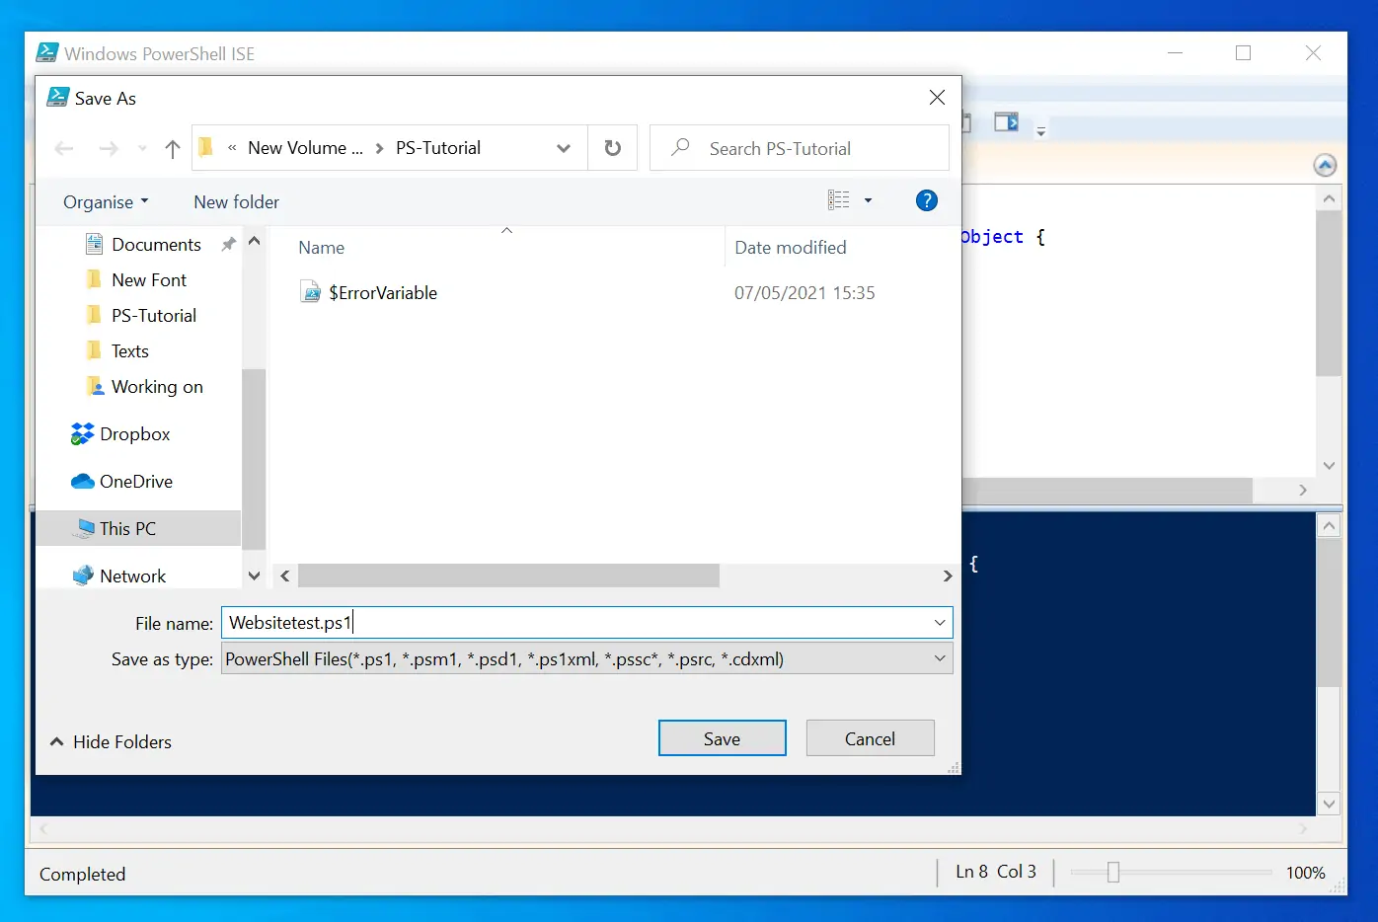Click the Save button
Image resolution: width=1378 pixels, height=922 pixels.
click(x=722, y=738)
